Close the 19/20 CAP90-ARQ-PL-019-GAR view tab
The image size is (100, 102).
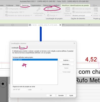(x=60, y=25)
